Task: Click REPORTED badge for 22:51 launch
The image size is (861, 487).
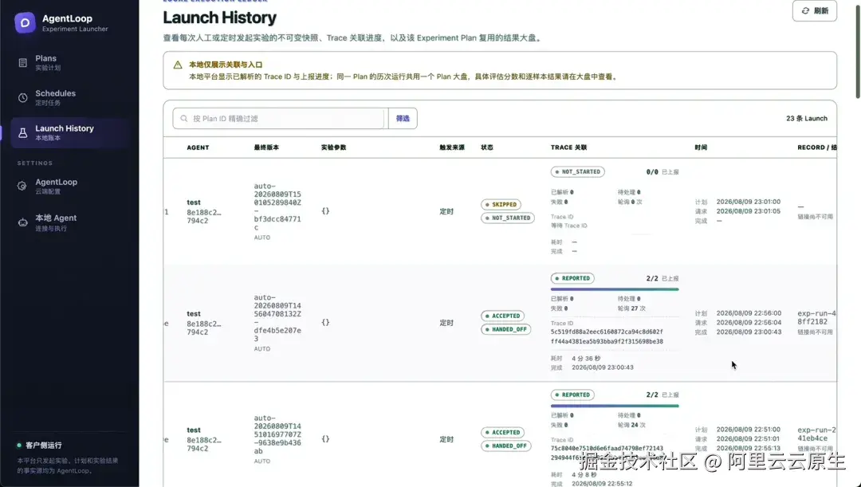Action: pyautogui.click(x=572, y=395)
